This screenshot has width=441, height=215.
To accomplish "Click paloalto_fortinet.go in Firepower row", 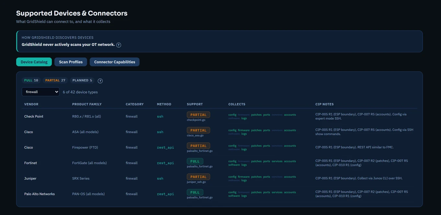I will 200,151.
